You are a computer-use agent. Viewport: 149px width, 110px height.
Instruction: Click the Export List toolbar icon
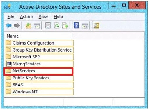pos(65,26)
